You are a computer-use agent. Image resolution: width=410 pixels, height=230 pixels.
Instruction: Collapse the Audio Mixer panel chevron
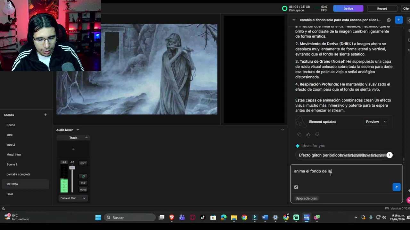pyautogui.click(x=283, y=130)
